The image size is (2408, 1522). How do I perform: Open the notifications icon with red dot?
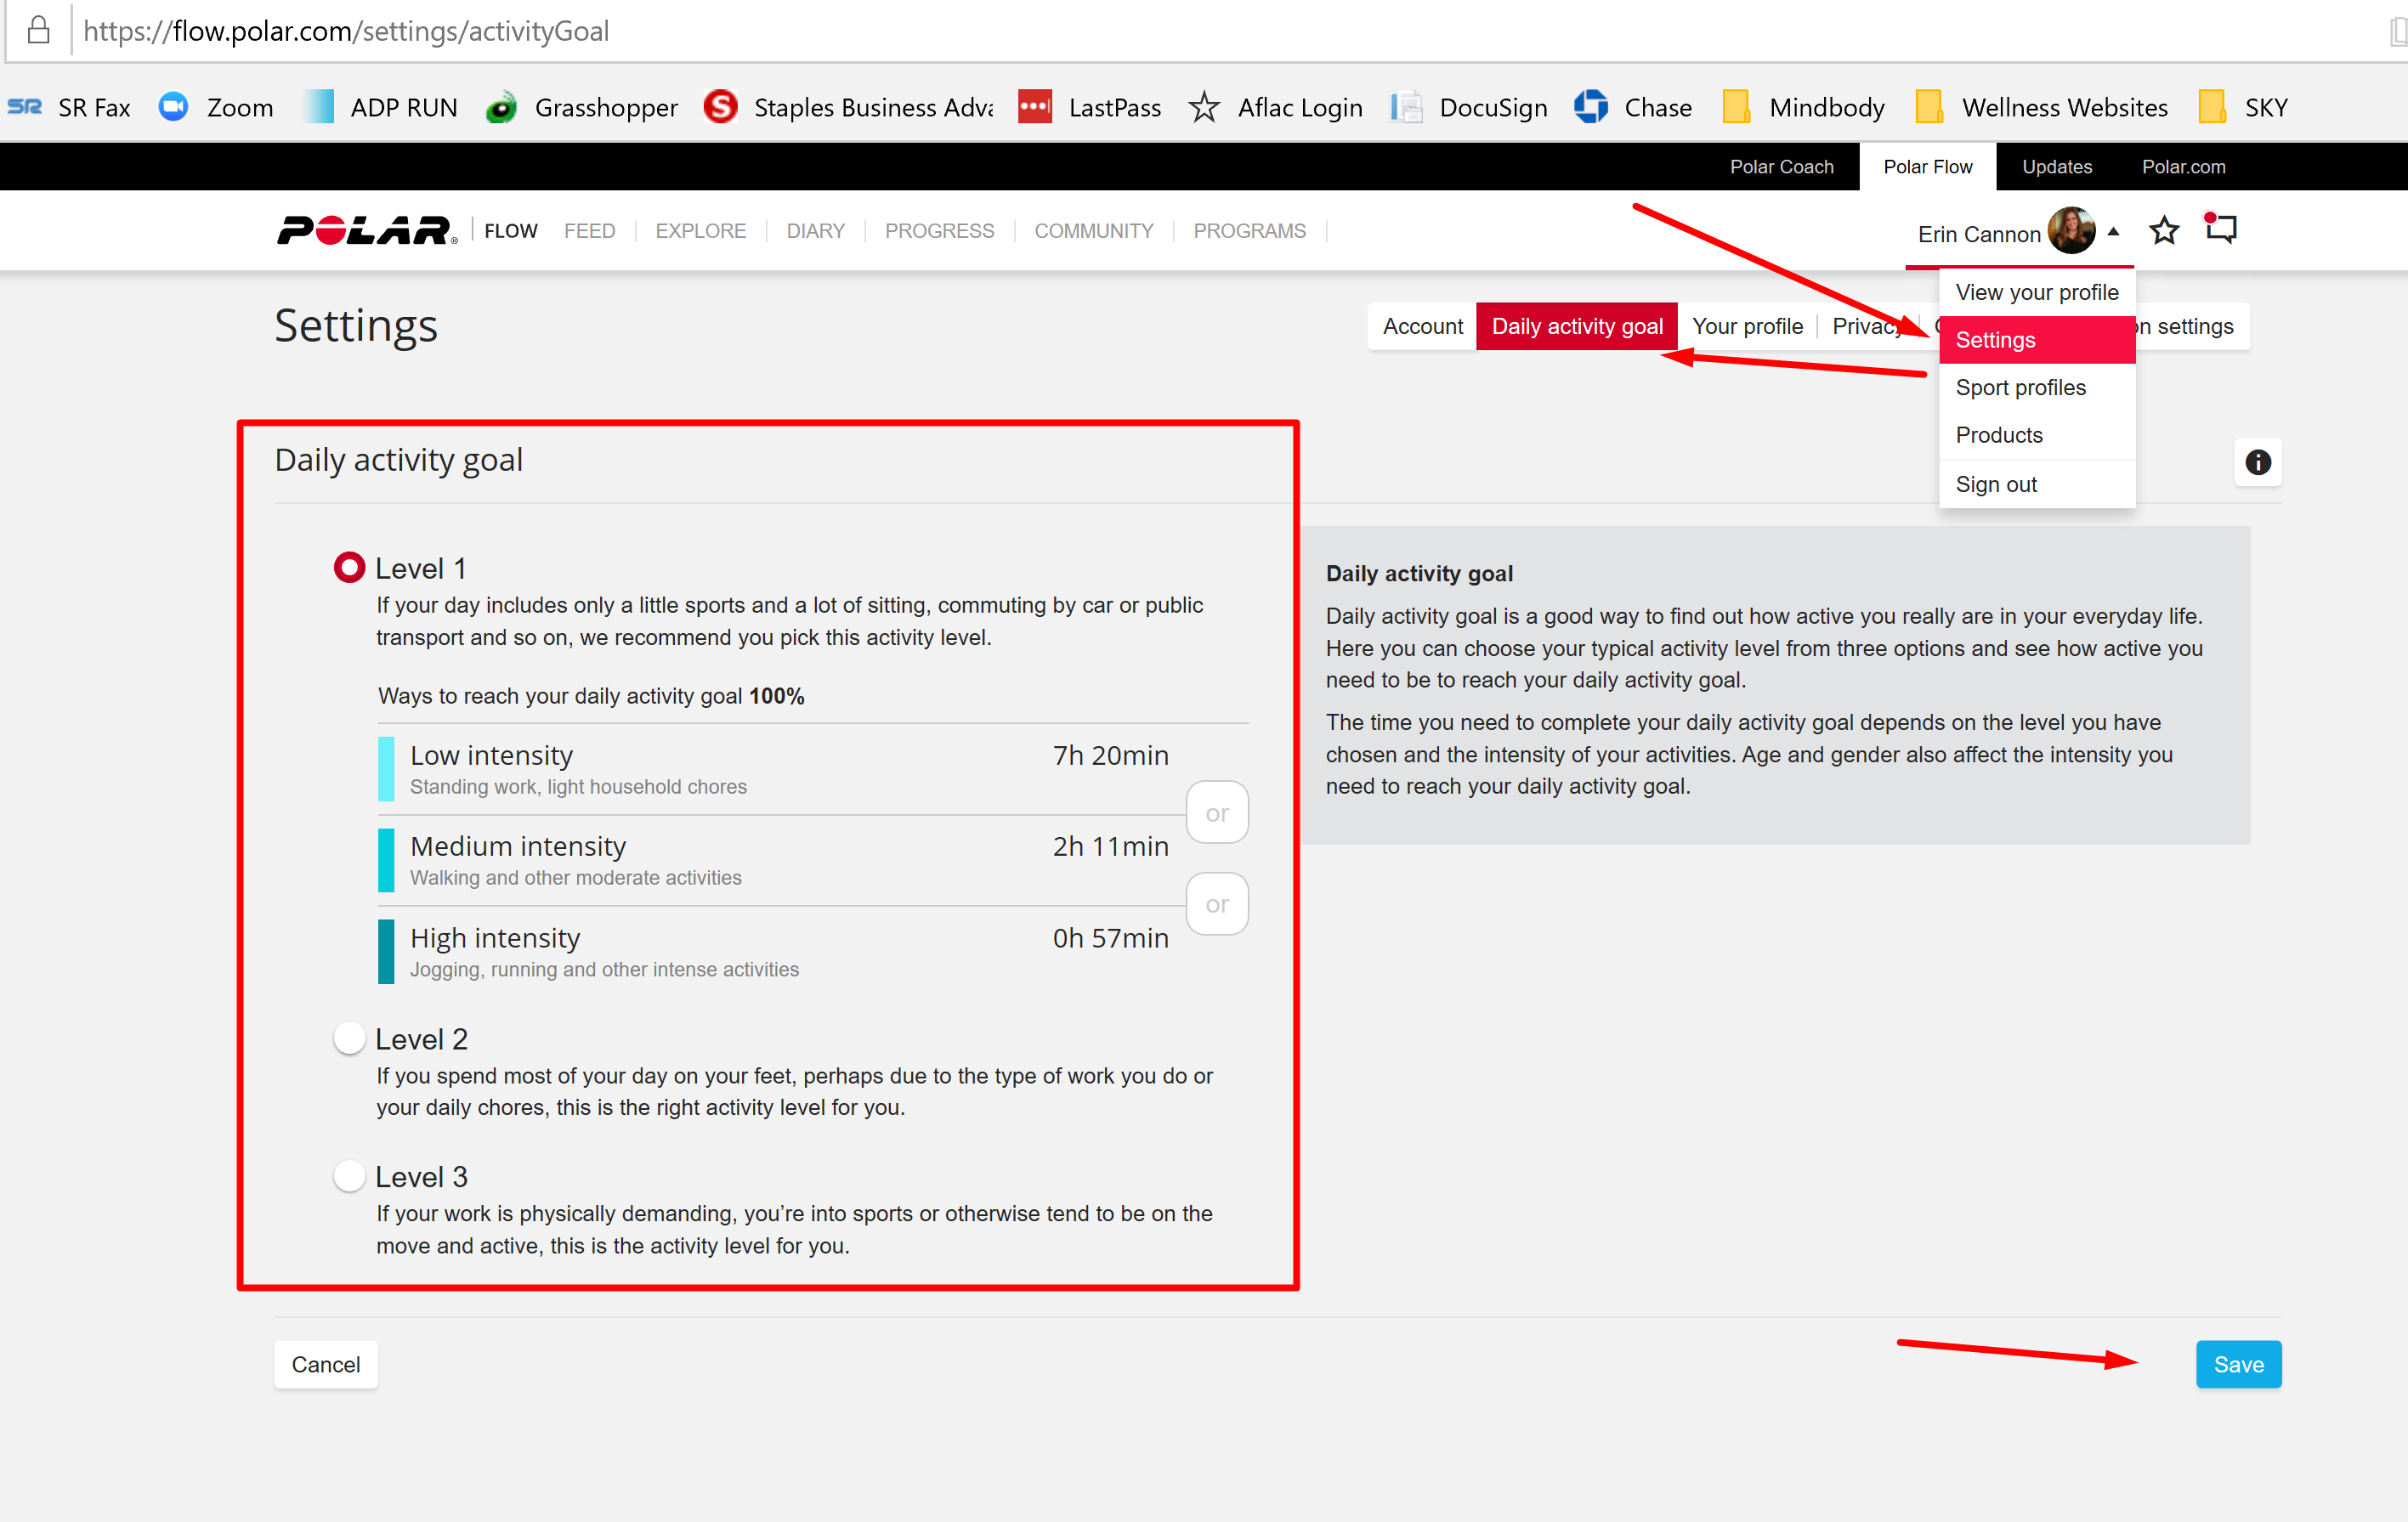(2221, 229)
